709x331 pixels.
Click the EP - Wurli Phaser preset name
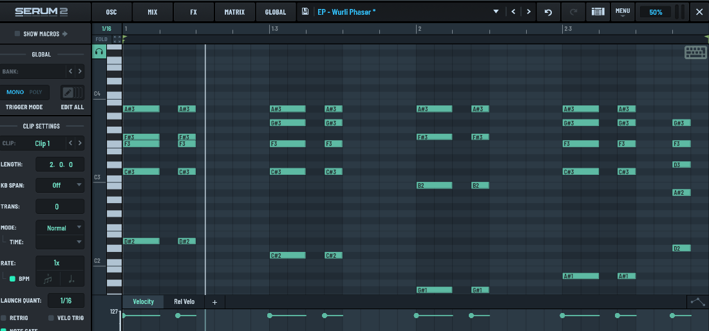point(347,12)
